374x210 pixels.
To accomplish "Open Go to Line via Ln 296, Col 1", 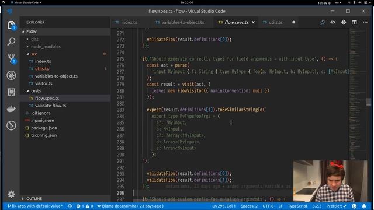I will point(224,206).
